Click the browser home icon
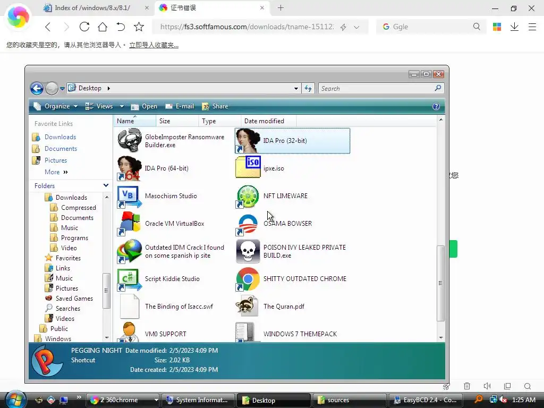544x408 pixels. 103,27
